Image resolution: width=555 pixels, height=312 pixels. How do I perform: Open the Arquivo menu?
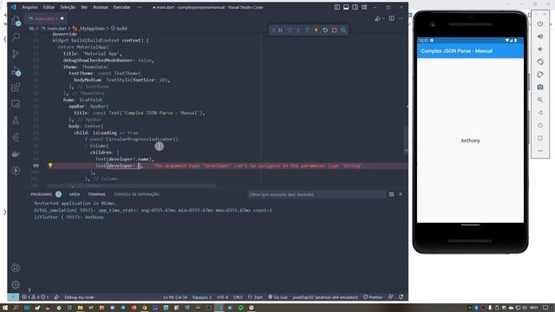pyautogui.click(x=29, y=7)
